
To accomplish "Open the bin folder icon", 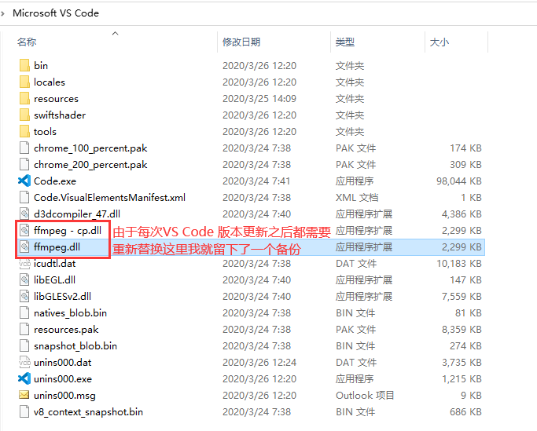I will [24, 65].
